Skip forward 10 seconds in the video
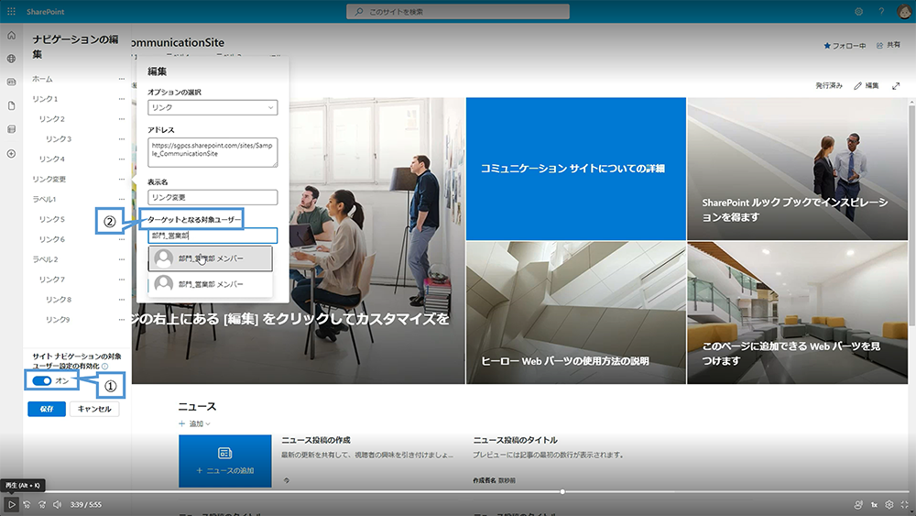Screen dimensions: 916x516 pos(42,504)
